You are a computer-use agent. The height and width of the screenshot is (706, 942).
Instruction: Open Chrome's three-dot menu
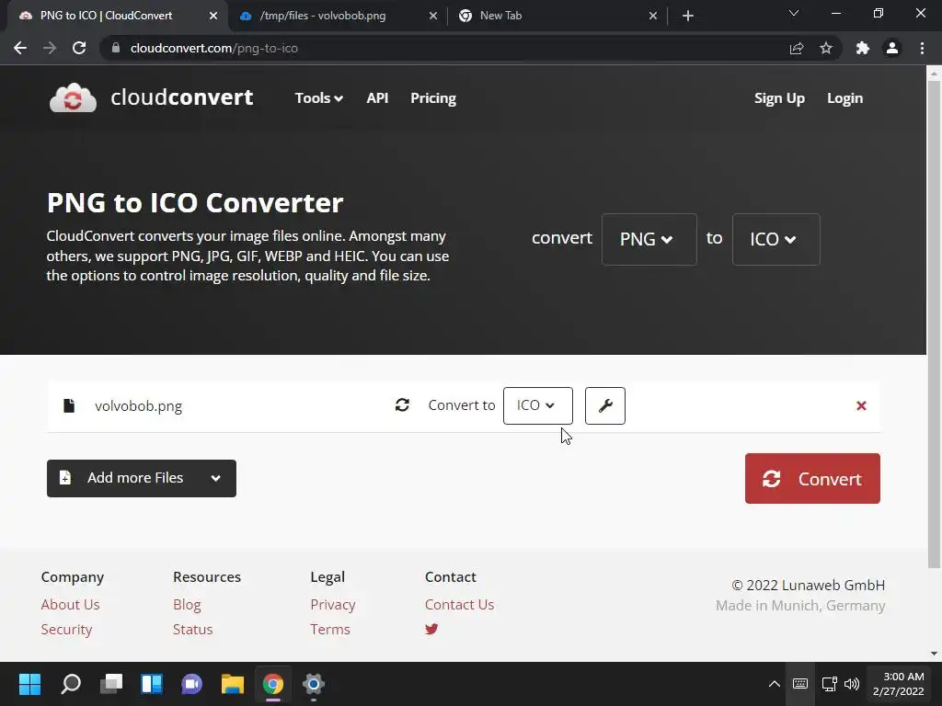click(x=922, y=48)
